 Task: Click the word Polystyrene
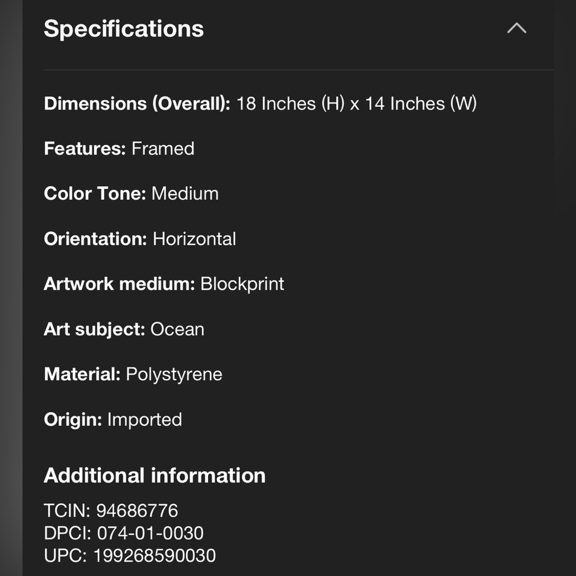pos(174,375)
